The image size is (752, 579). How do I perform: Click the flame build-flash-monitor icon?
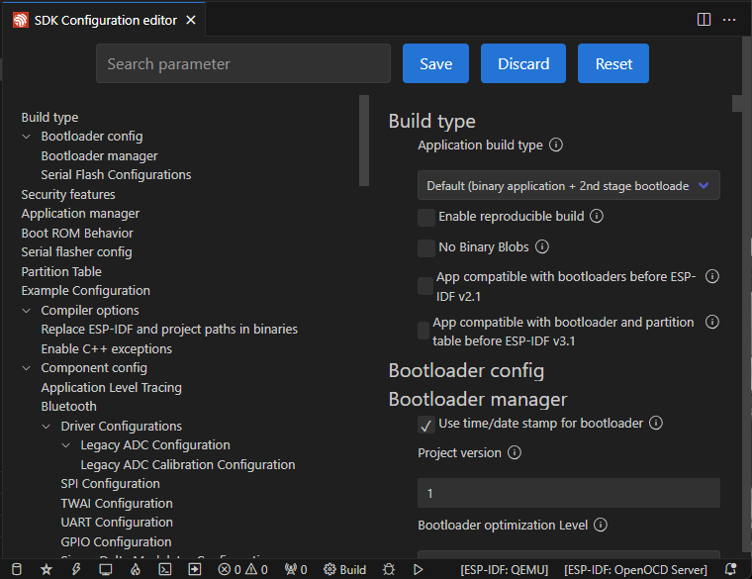[136, 569]
